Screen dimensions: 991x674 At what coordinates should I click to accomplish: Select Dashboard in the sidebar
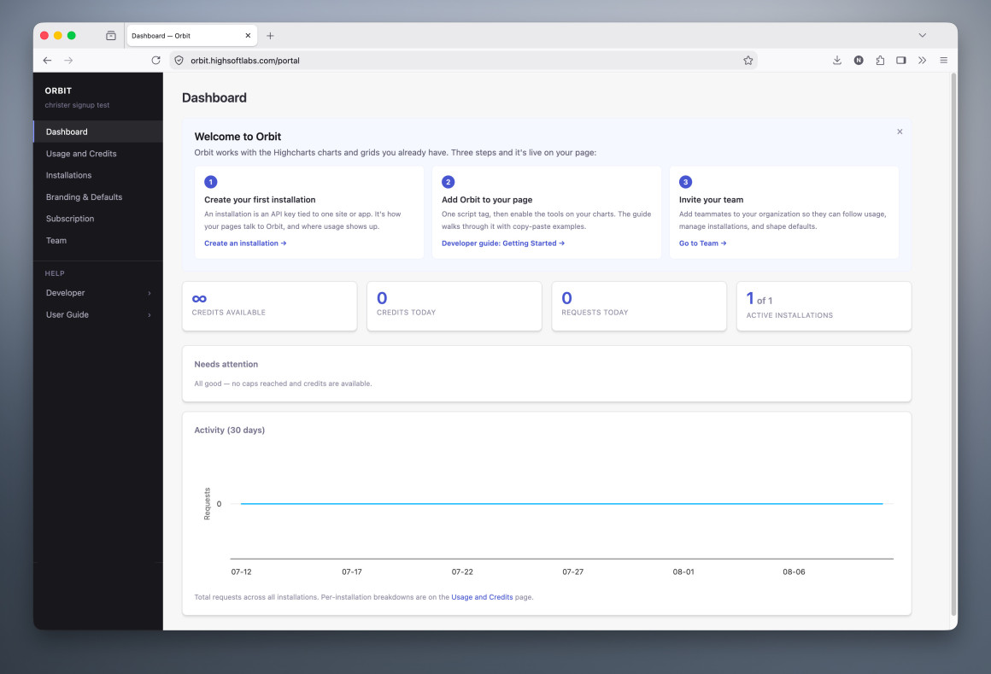pyautogui.click(x=98, y=132)
